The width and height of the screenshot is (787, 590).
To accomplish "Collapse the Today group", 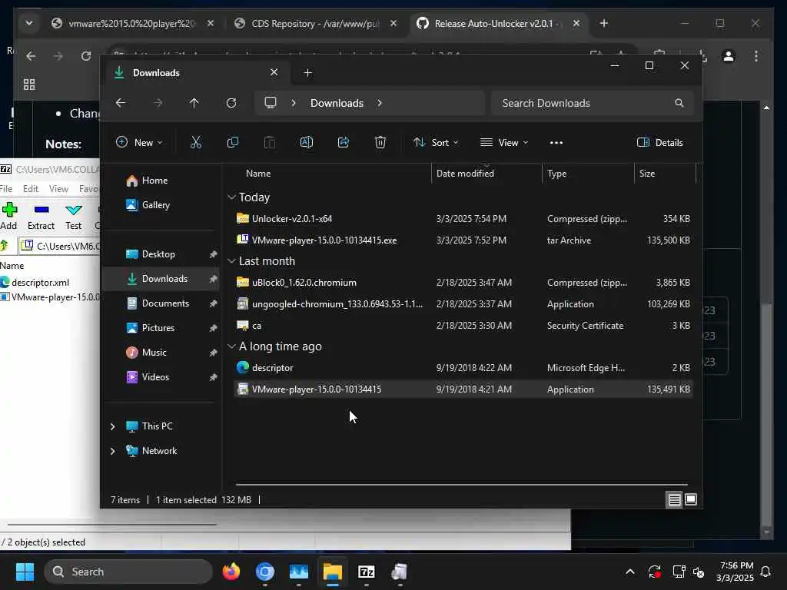I will [x=231, y=197].
